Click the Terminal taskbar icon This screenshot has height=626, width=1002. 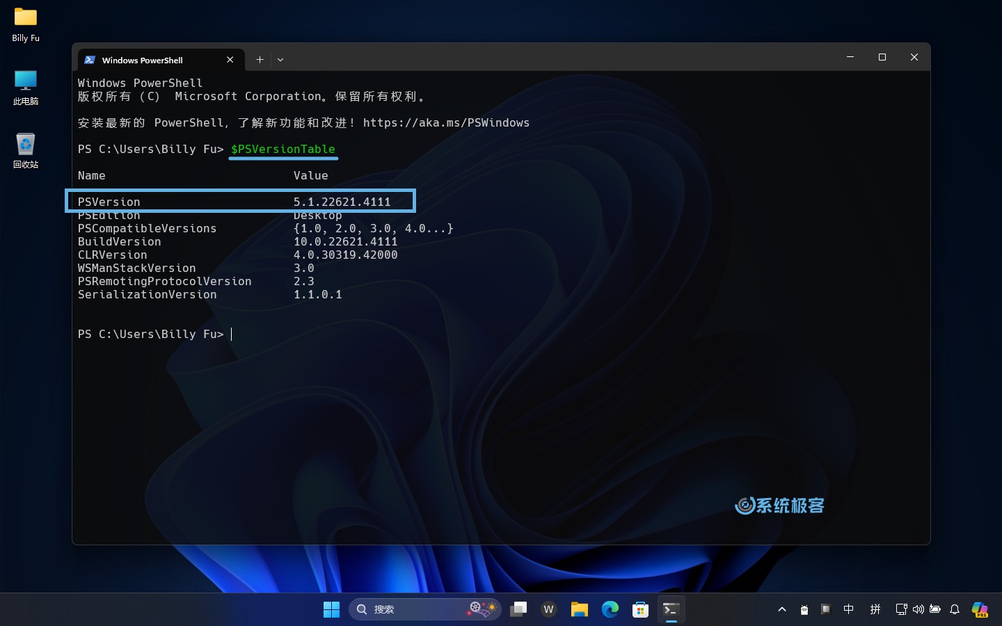click(671, 609)
